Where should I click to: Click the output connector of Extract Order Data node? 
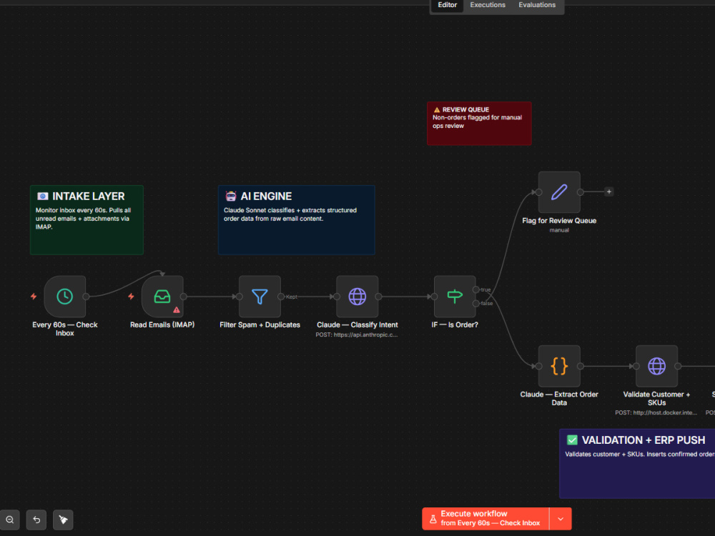pos(581,366)
